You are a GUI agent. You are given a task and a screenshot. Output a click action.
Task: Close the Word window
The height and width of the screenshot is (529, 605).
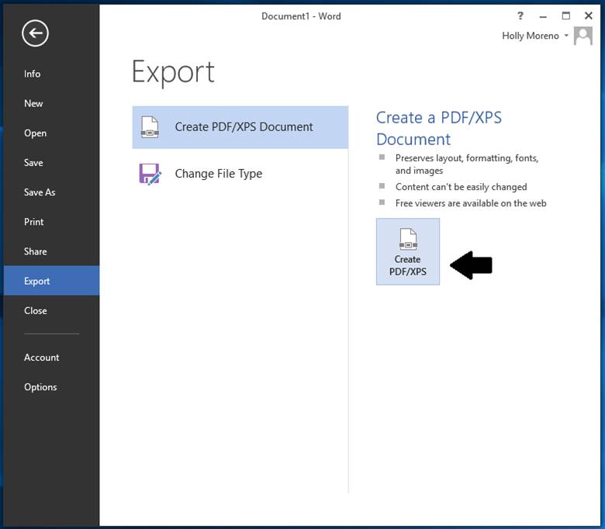pyautogui.click(x=588, y=16)
